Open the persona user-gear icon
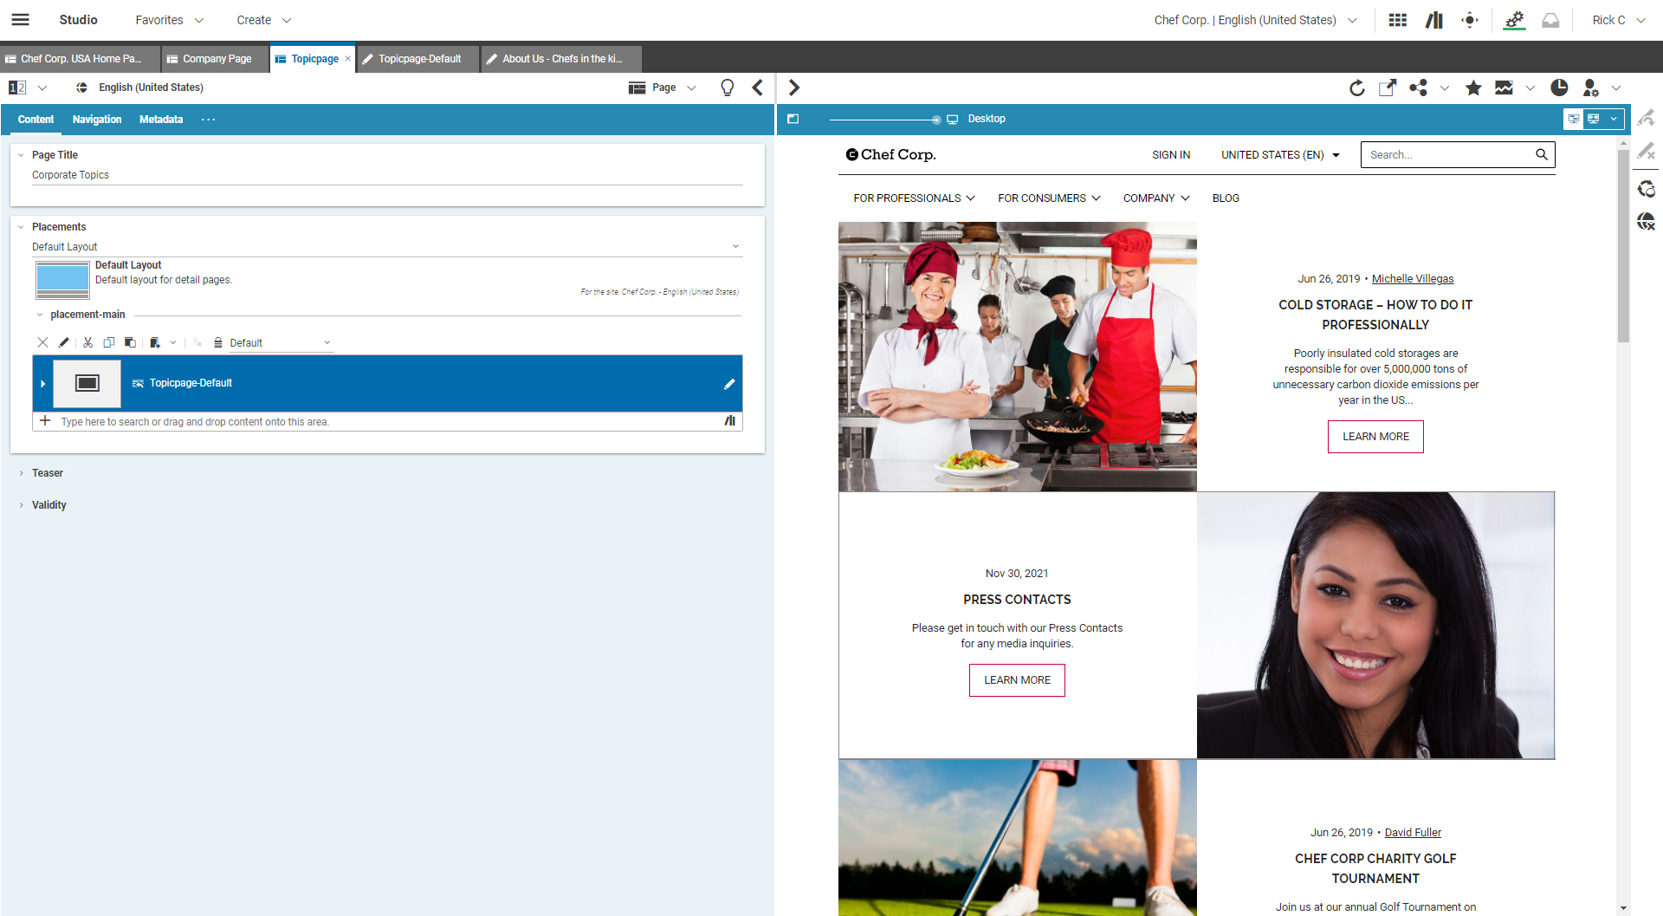This screenshot has height=916, width=1663. [x=1590, y=88]
